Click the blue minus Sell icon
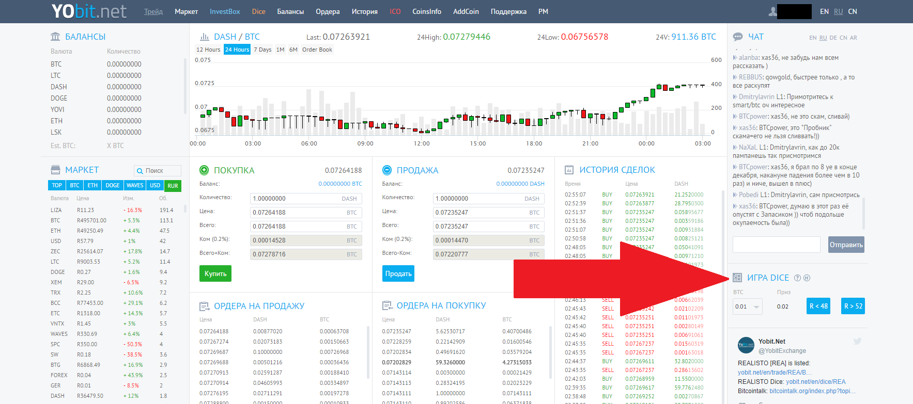The image size is (913, 404). tap(387, 170)
